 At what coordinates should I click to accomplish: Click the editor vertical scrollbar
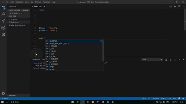(185, 19)
